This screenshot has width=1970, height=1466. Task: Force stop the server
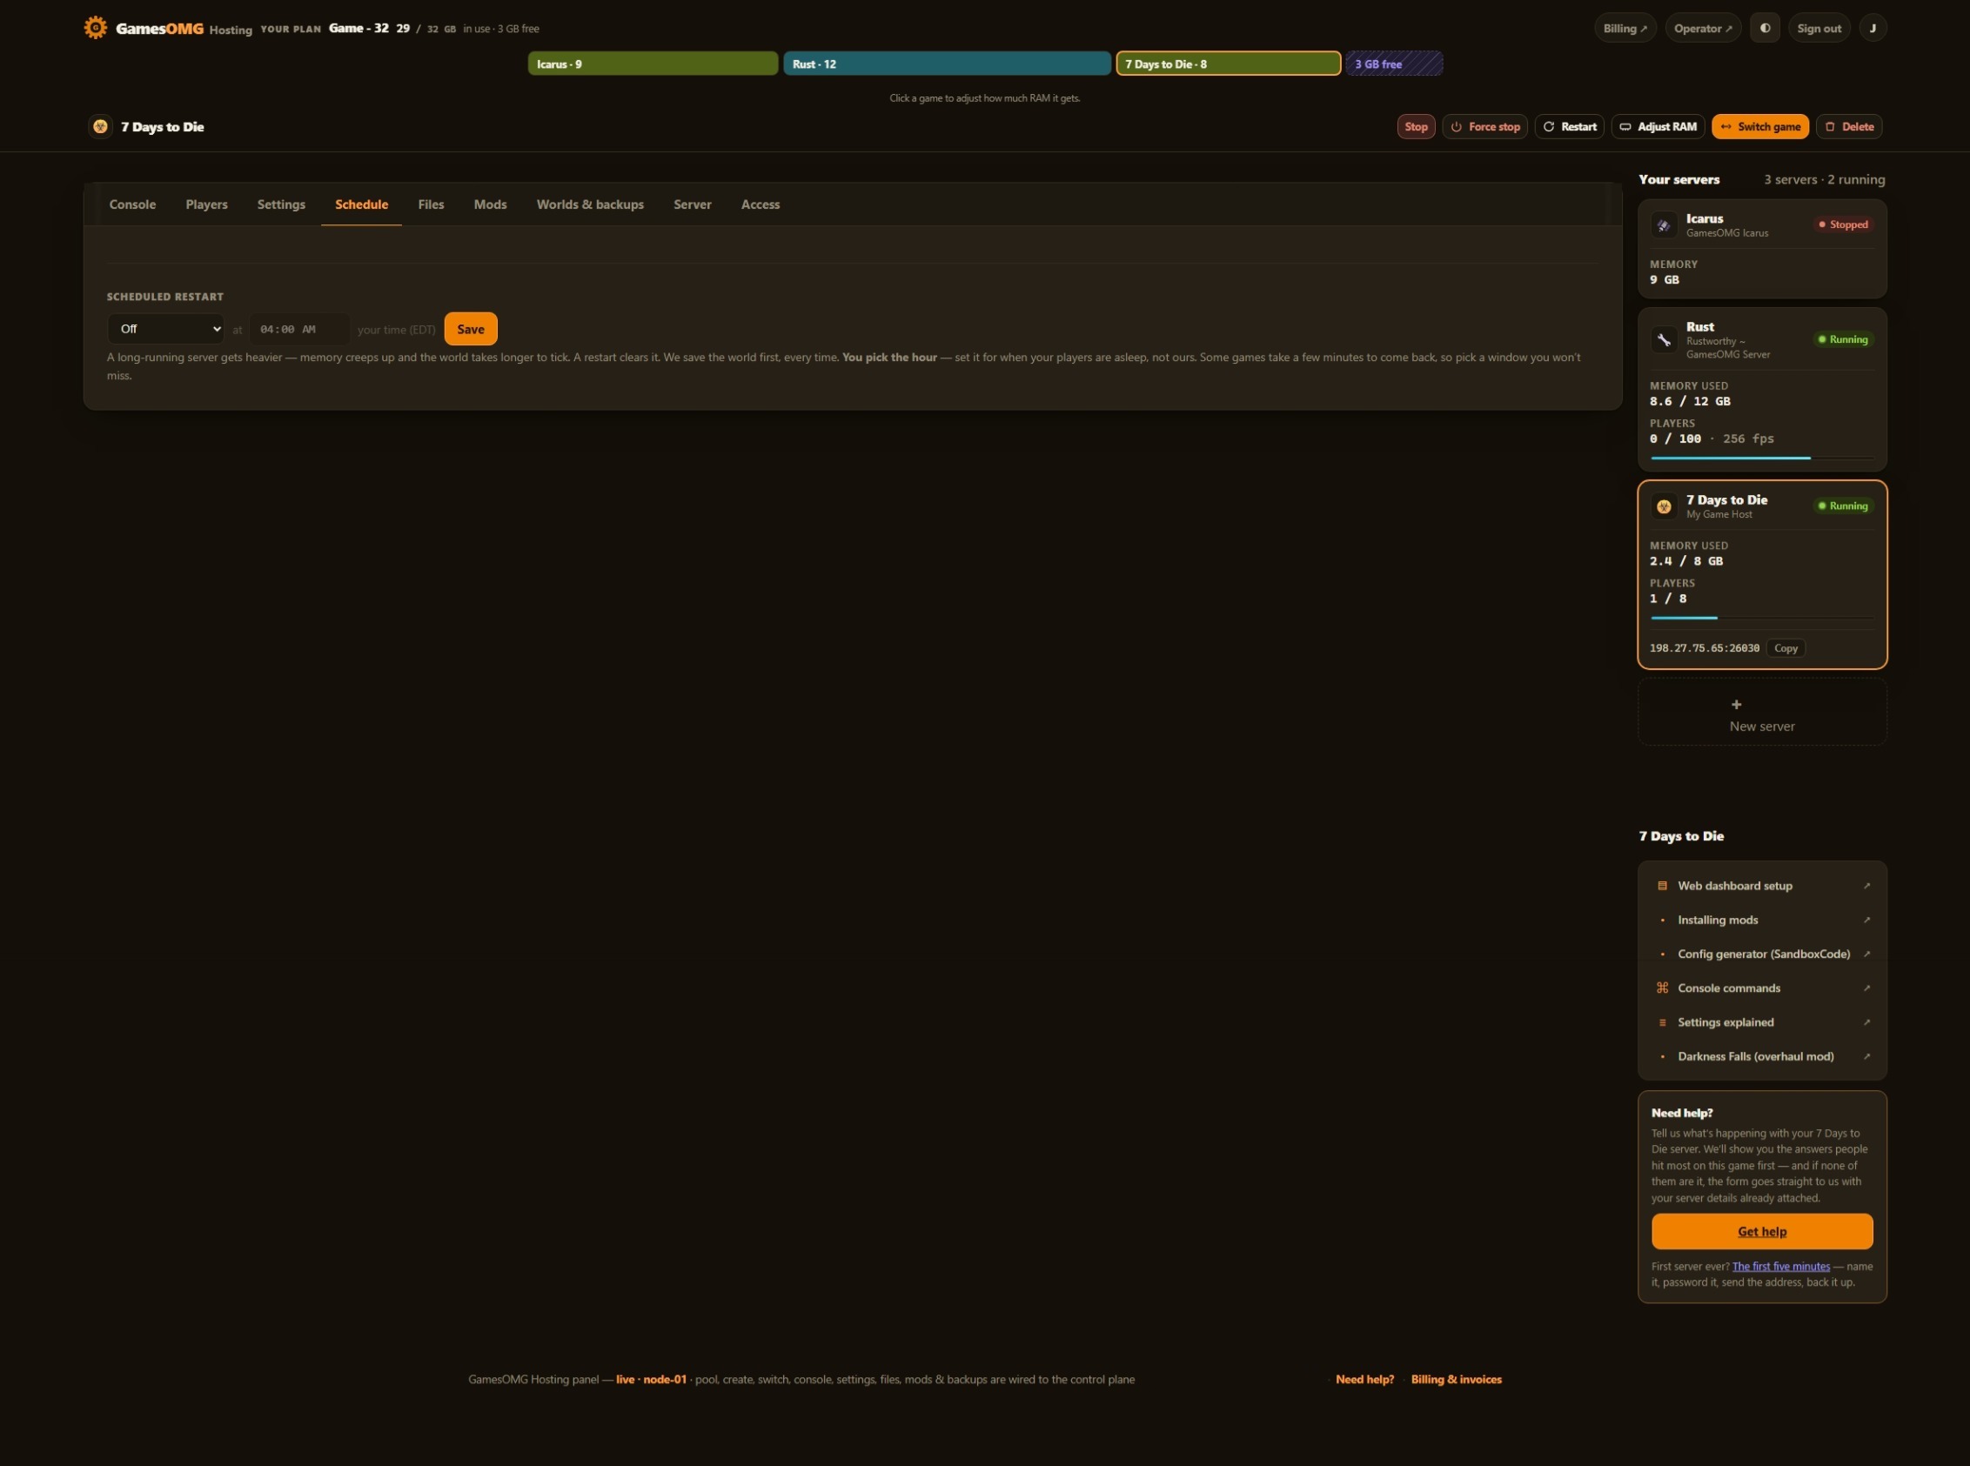pos(1484,127)
